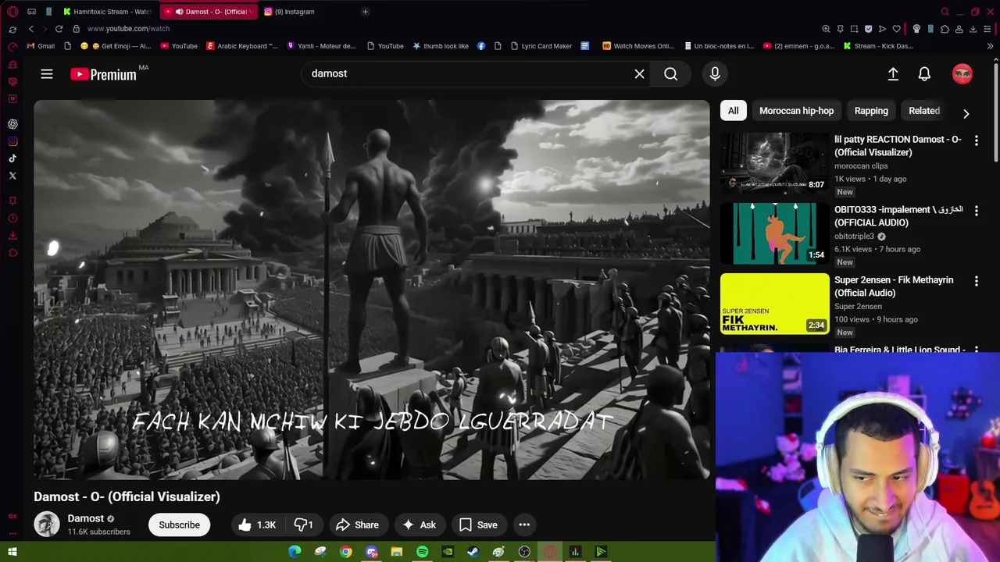1000x562 pixels.
Task: Open Spotify from the taskbar
Action: coord(422,552)
